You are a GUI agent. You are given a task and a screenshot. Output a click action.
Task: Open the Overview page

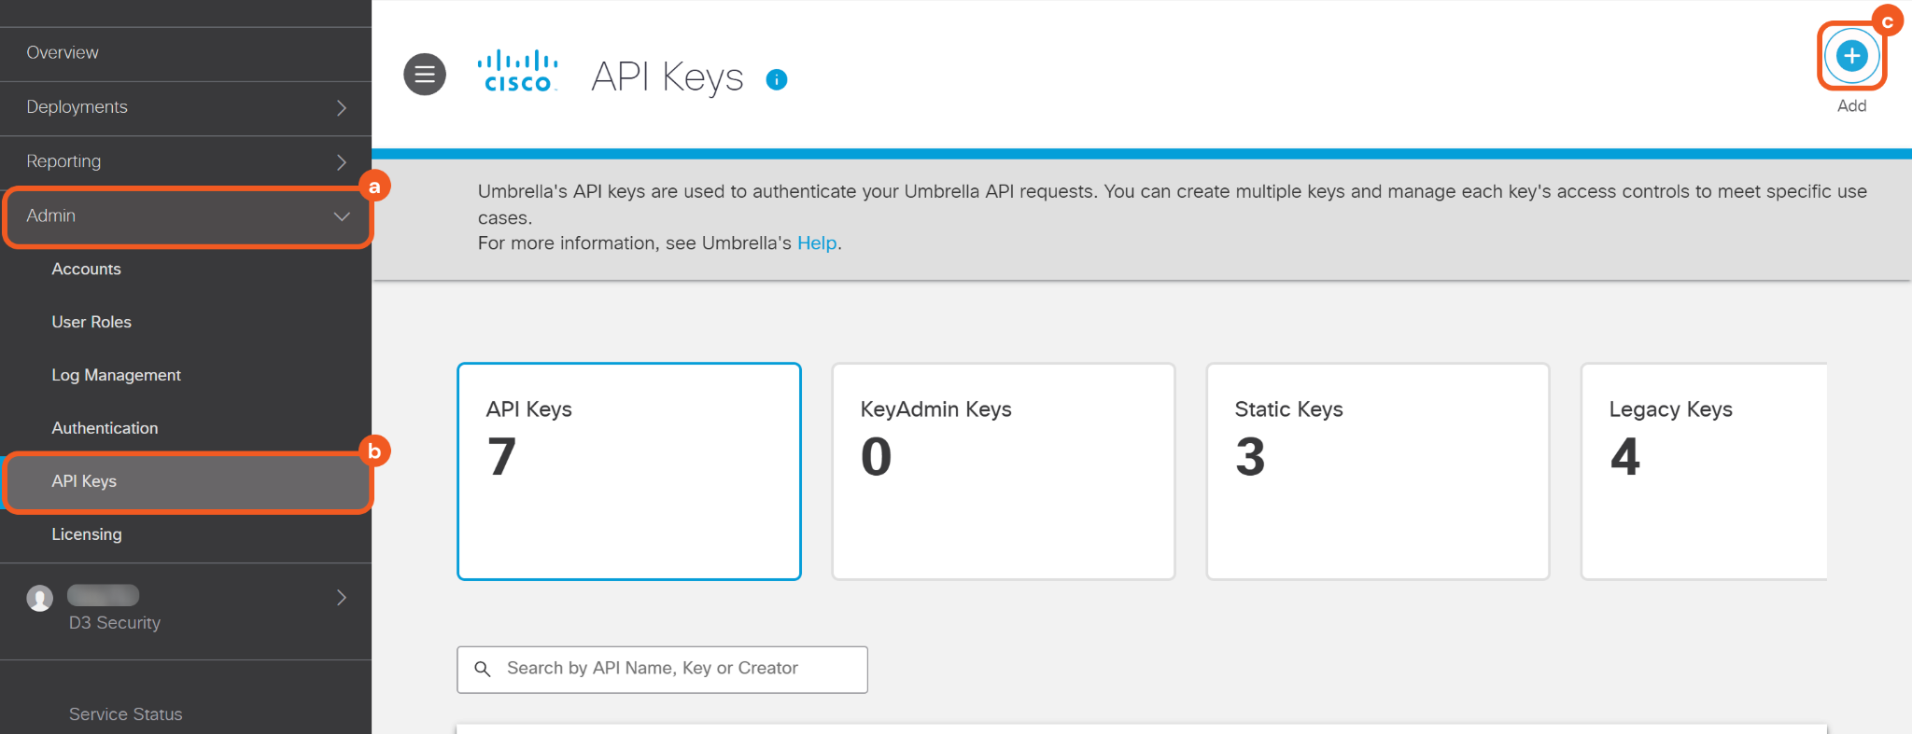coord(63,53)
